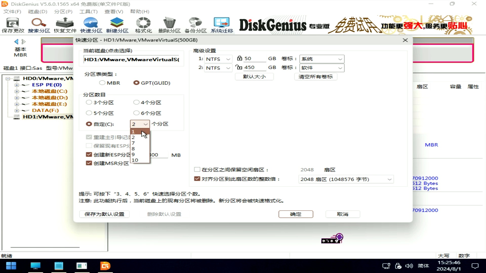Toggle align partitions to sector multiple checkbox
The width and height of the screenshot is (486, 273).
click(x=197, y=179)
